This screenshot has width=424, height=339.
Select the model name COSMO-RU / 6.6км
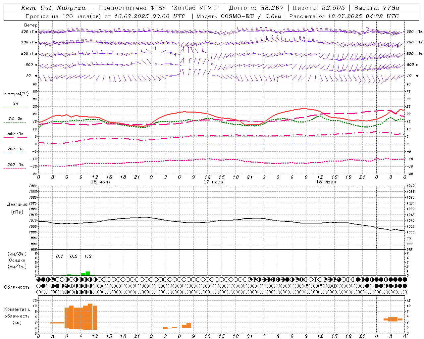tap(251, 16)
